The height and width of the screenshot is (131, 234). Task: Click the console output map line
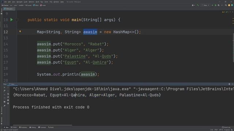[87, 95]
